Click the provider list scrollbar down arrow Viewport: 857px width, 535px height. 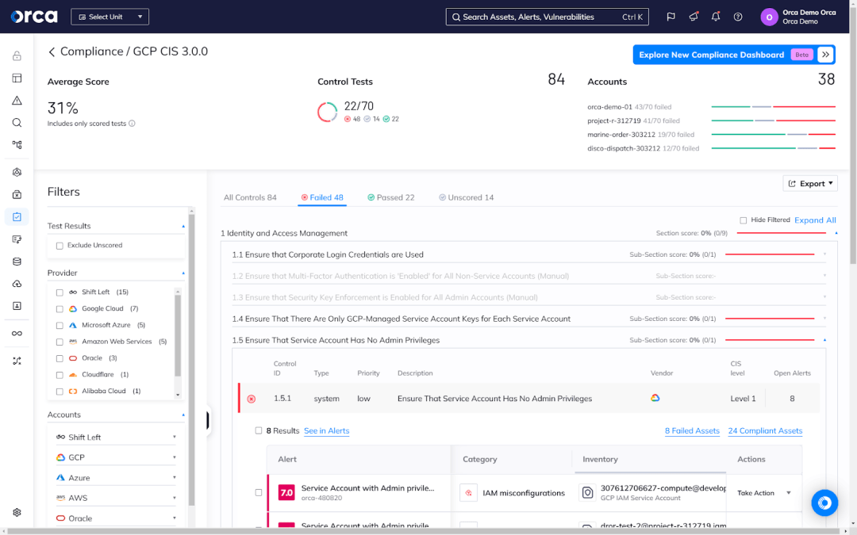pos(178,395)
